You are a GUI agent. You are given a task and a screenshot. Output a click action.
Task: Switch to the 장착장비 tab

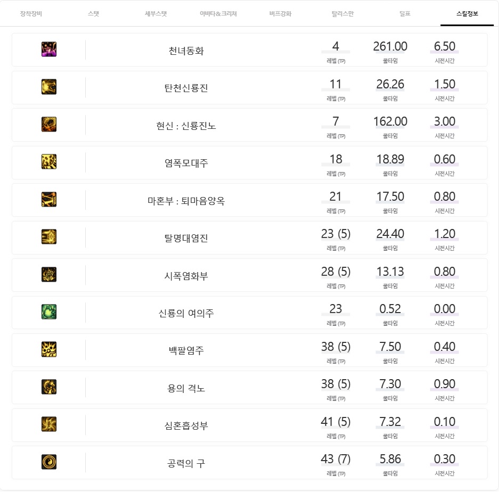point(31,14)
